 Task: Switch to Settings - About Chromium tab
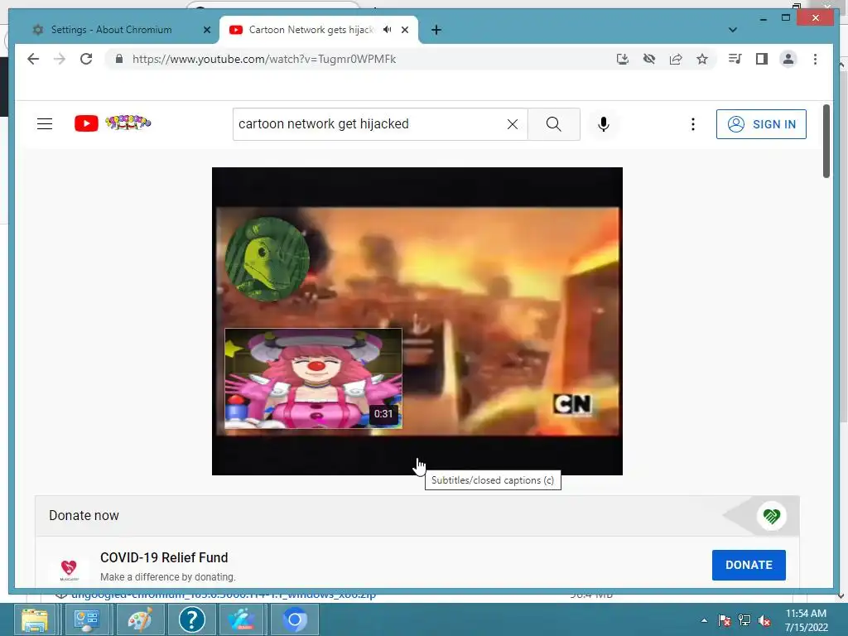111,30
